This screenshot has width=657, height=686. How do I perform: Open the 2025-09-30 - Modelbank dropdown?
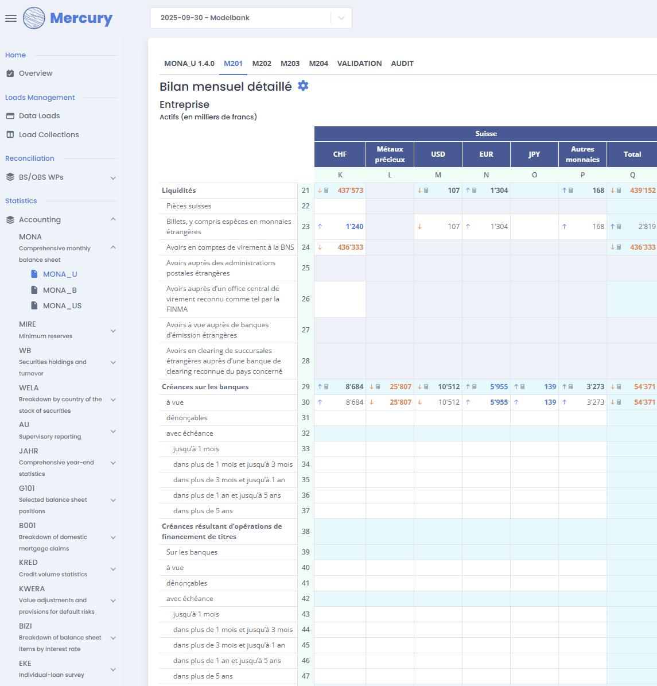coord(251,18)
